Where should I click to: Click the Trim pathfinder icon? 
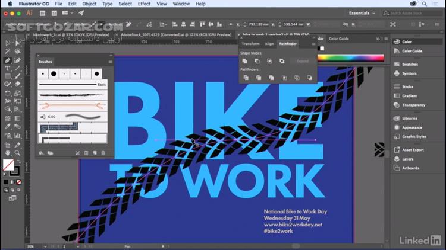point(259,78)
